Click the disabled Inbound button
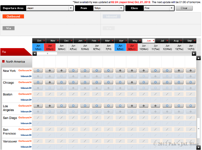 coord(111,16)
